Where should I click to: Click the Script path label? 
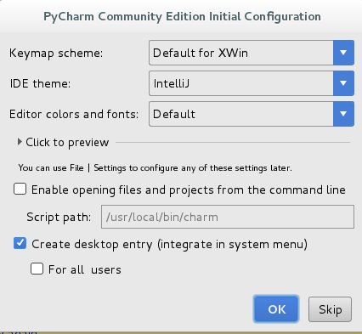pyautogui.click(x=59, y=218)
